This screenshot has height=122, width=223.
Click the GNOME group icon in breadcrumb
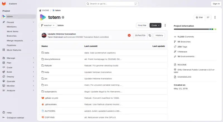point(40,11)
